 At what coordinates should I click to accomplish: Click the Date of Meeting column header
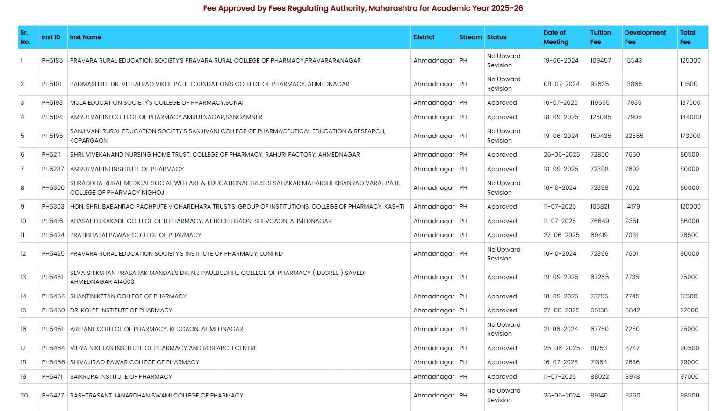click(x=556, y=37)
